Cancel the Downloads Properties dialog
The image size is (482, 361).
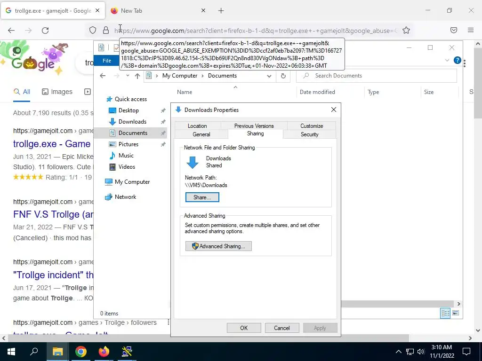click(281, 328)
